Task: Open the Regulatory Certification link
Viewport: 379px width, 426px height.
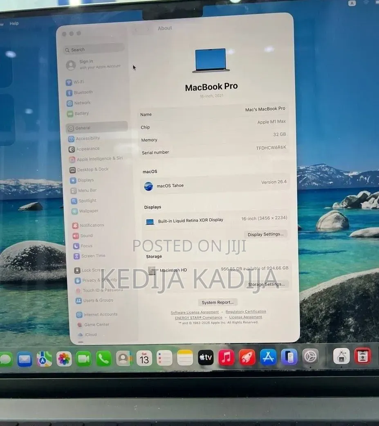Action: tap(246, 311)
